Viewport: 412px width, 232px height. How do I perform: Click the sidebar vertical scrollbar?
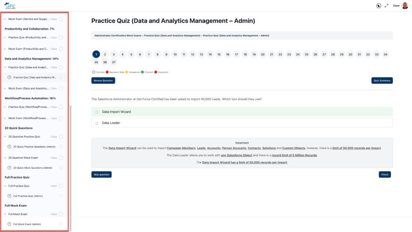pyautogui.click(x=70, y=167)
